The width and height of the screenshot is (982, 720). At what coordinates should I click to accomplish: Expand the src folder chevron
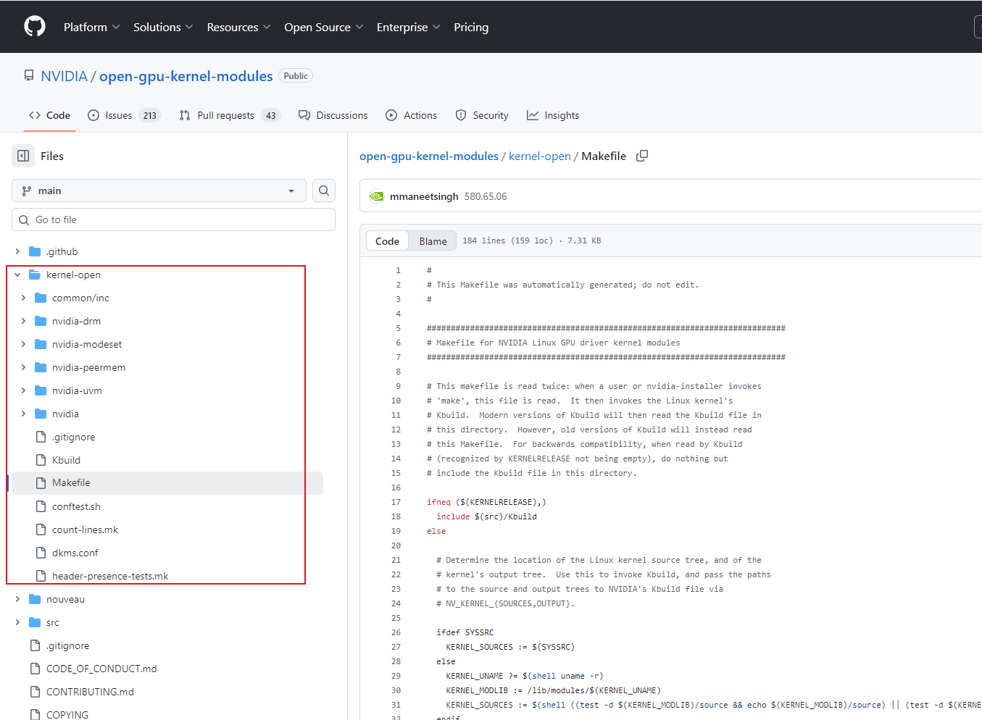(17, 622)
